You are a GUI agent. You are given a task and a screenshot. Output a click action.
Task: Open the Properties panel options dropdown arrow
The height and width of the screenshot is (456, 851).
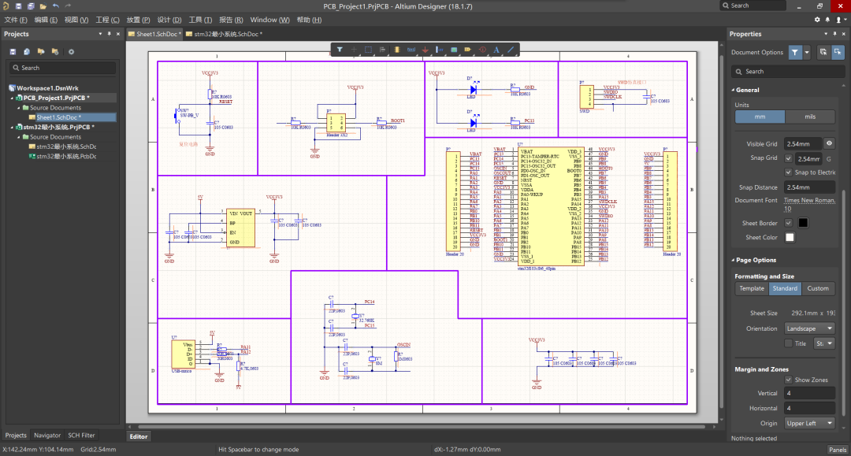pos(826,34)
